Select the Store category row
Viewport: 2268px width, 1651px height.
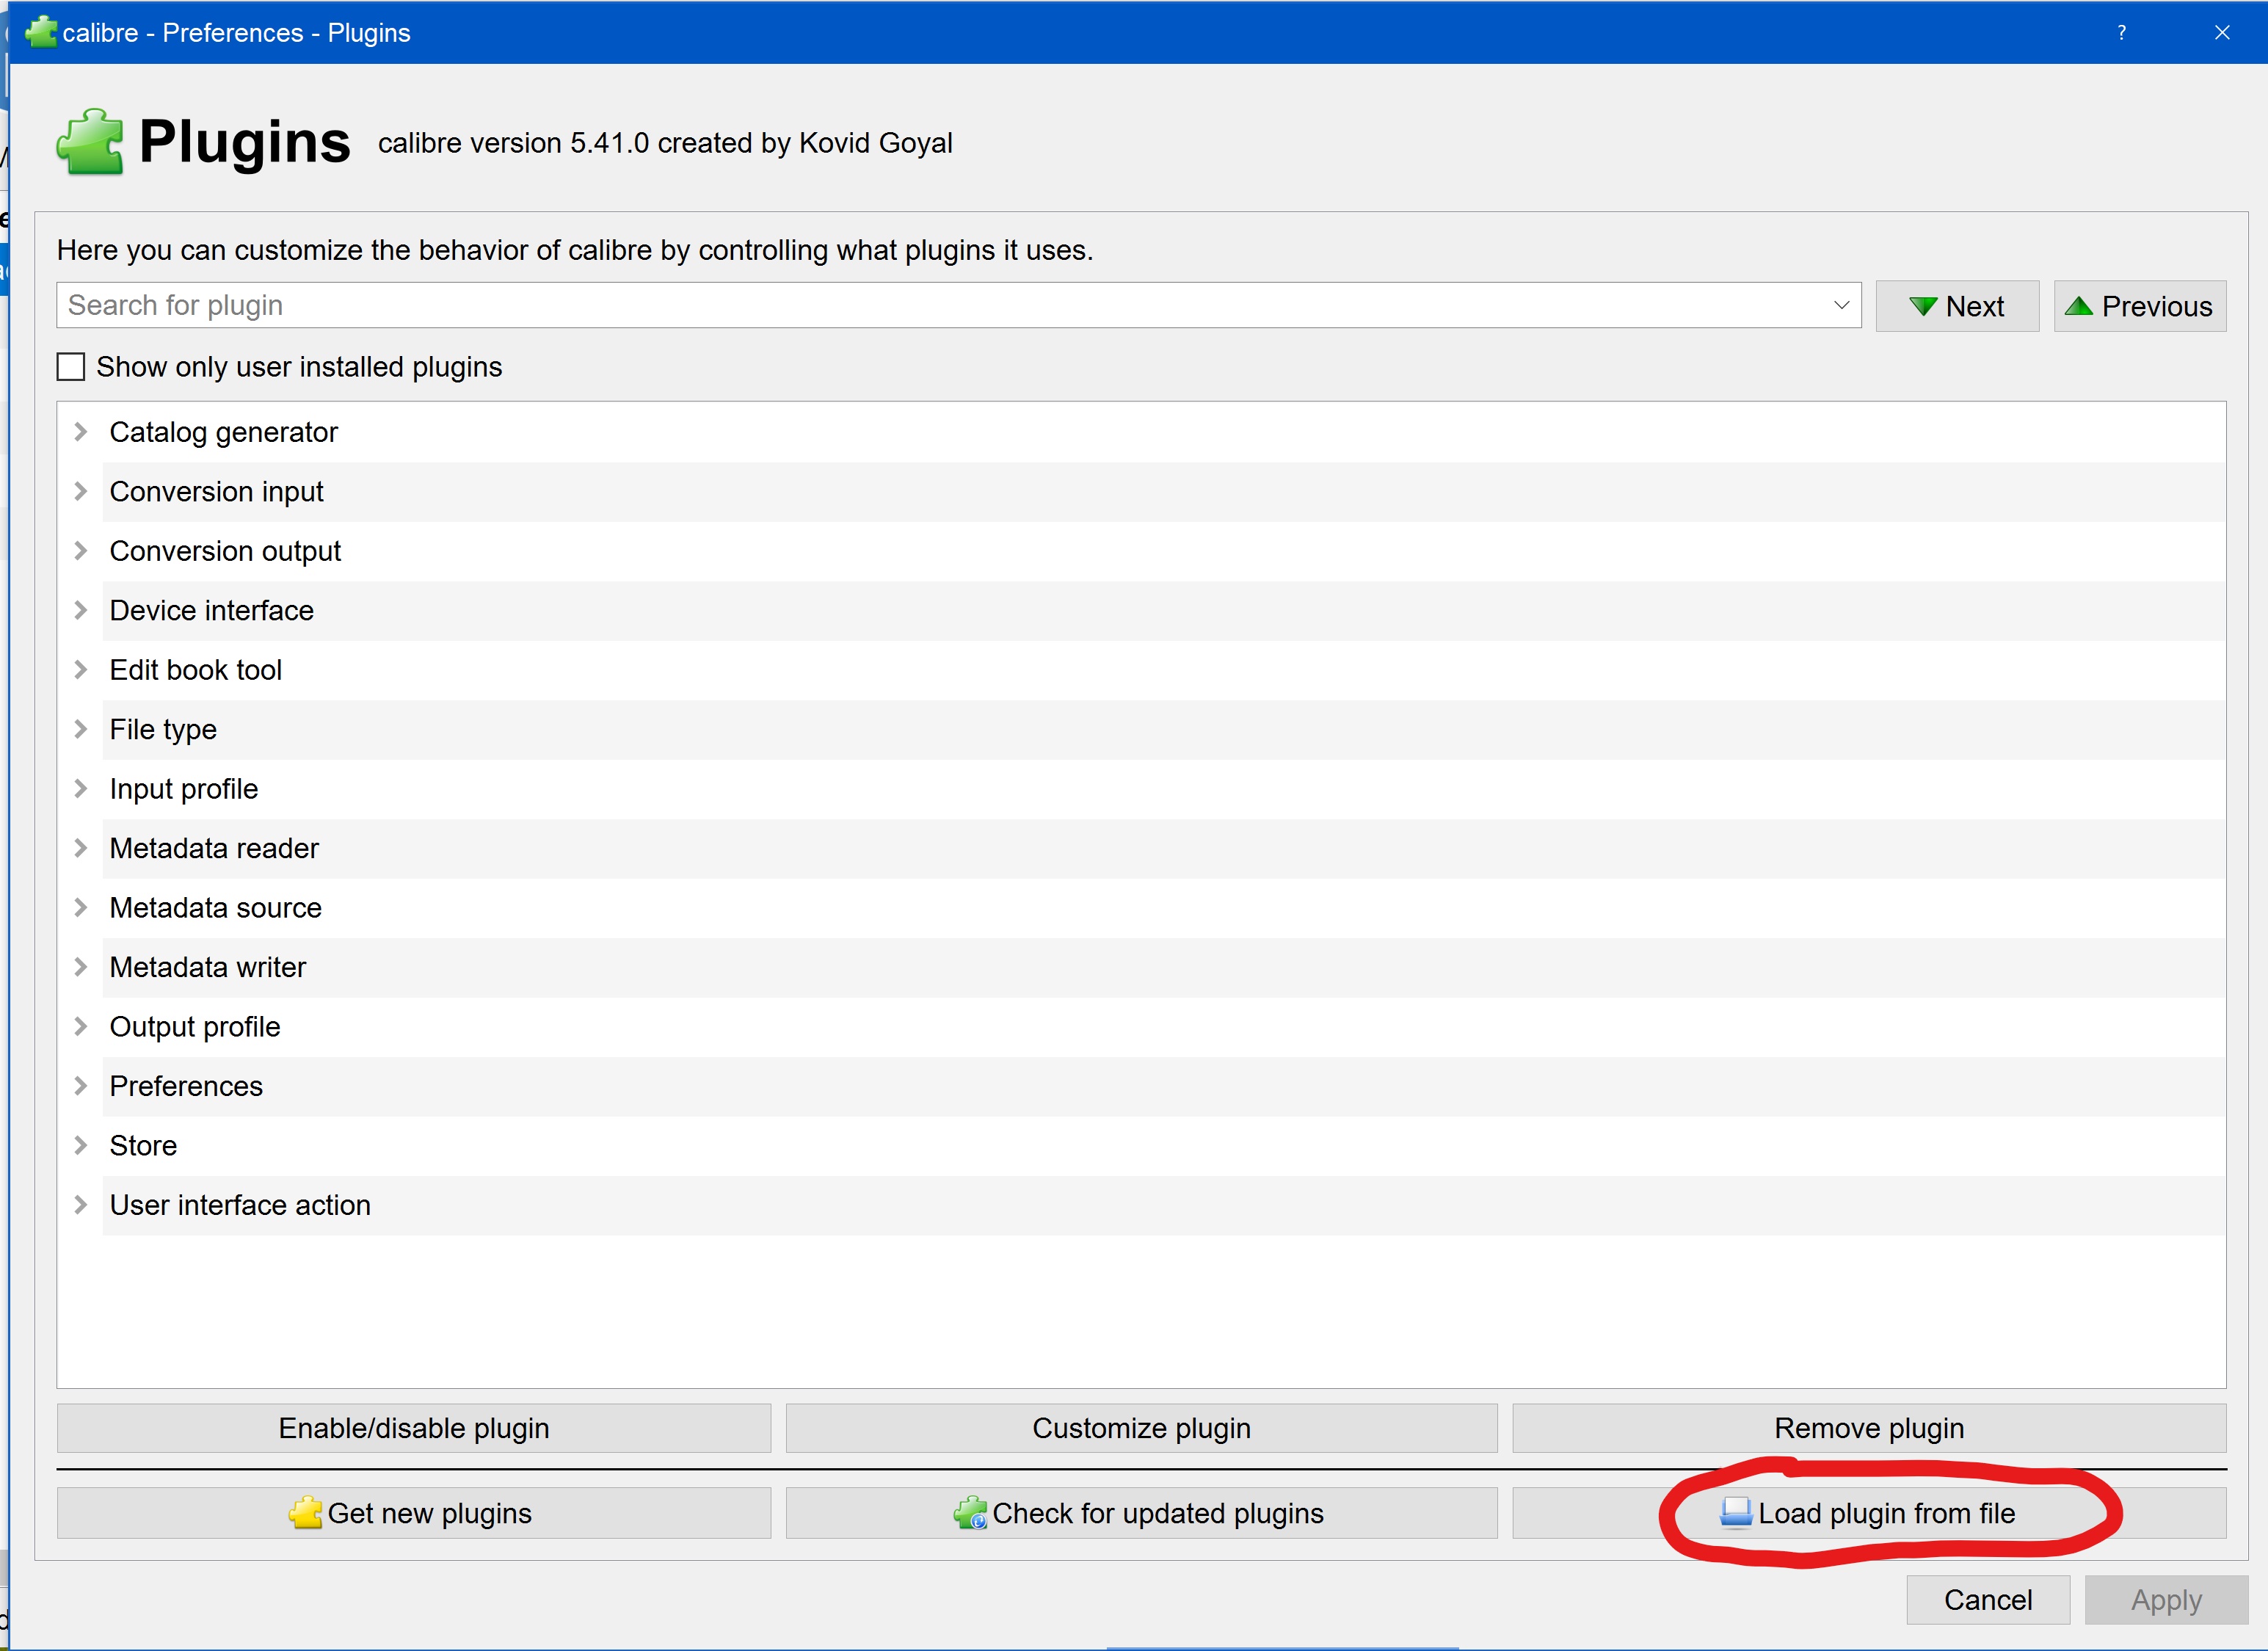tap(143, 1146)
